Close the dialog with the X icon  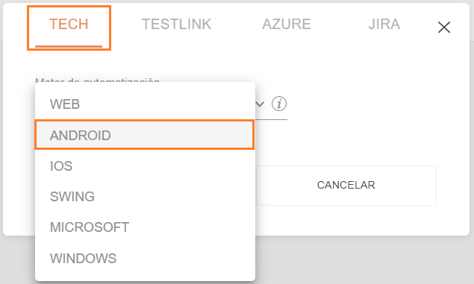coord(444,28)
